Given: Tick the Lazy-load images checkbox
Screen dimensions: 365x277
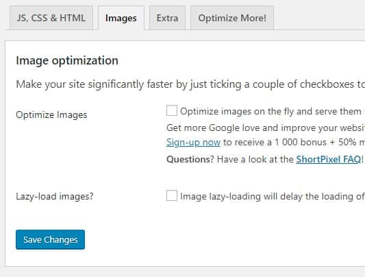Looking at the screenshot, I should tap(172, 195).
